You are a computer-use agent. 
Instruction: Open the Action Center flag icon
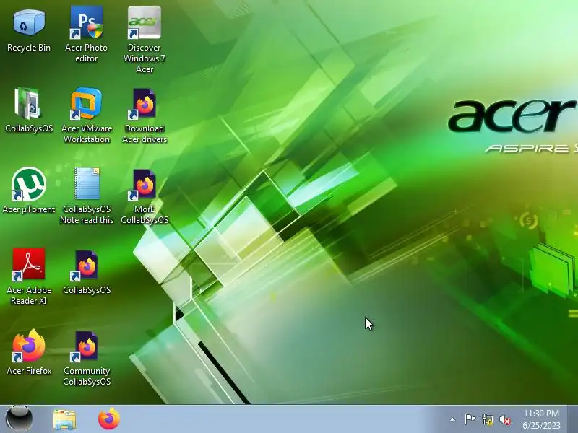tap(470, 419)
